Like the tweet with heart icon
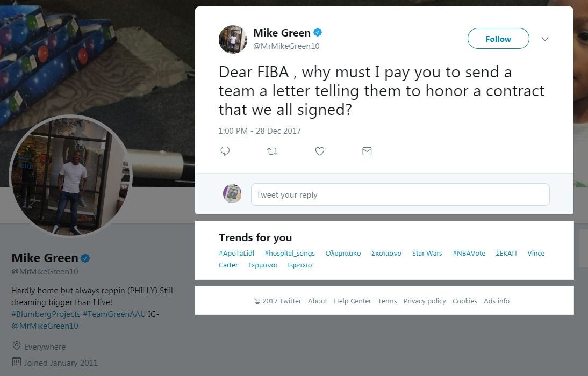 click(319, 151)
